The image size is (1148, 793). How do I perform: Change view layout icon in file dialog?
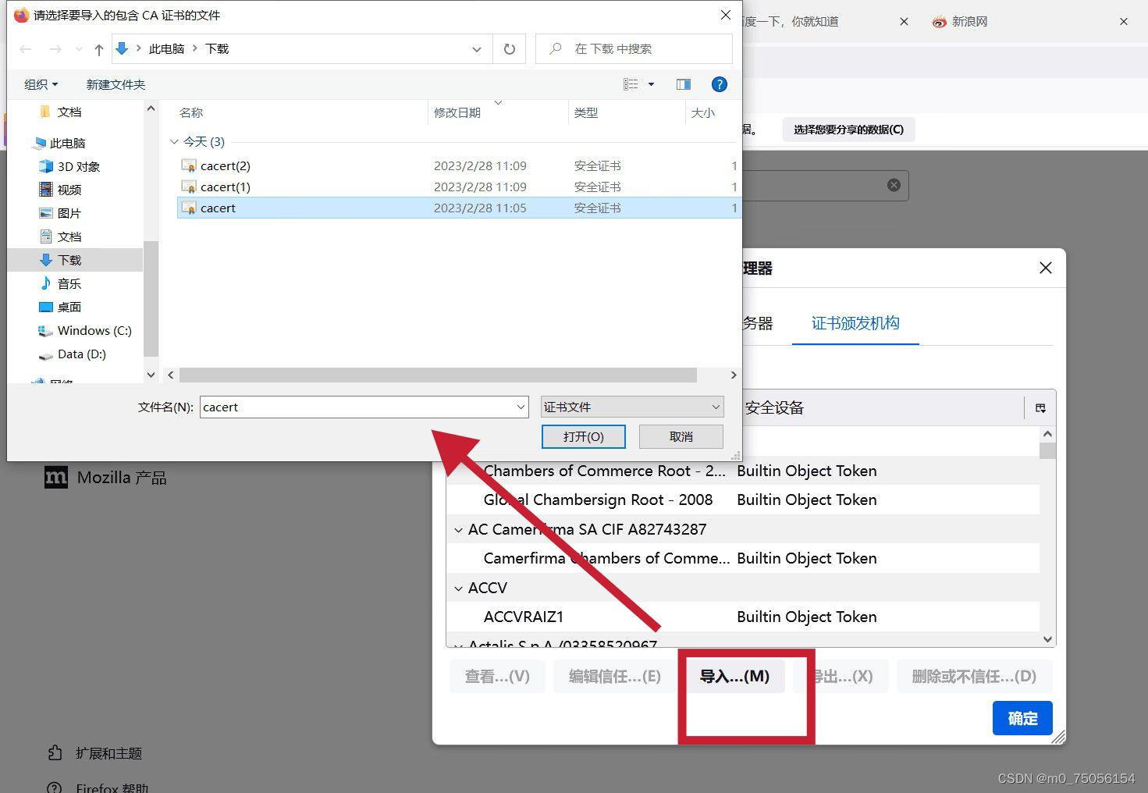click(631, 84)
